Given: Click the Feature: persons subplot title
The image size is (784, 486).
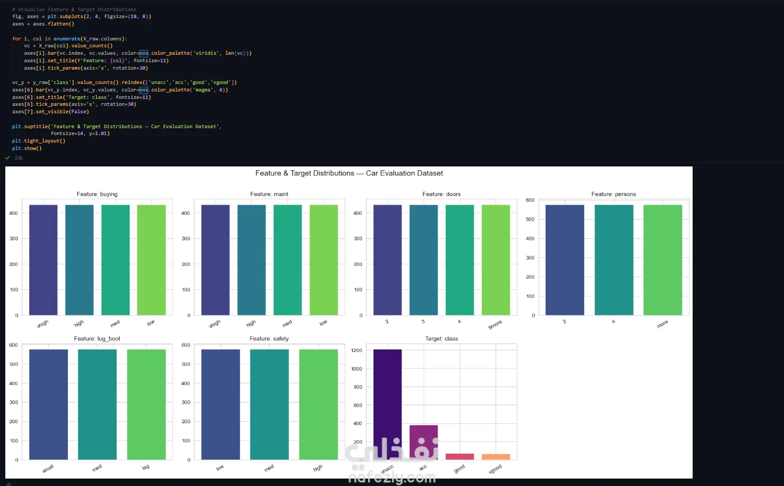Looking at the screenshot, I should tap(613, 194).
